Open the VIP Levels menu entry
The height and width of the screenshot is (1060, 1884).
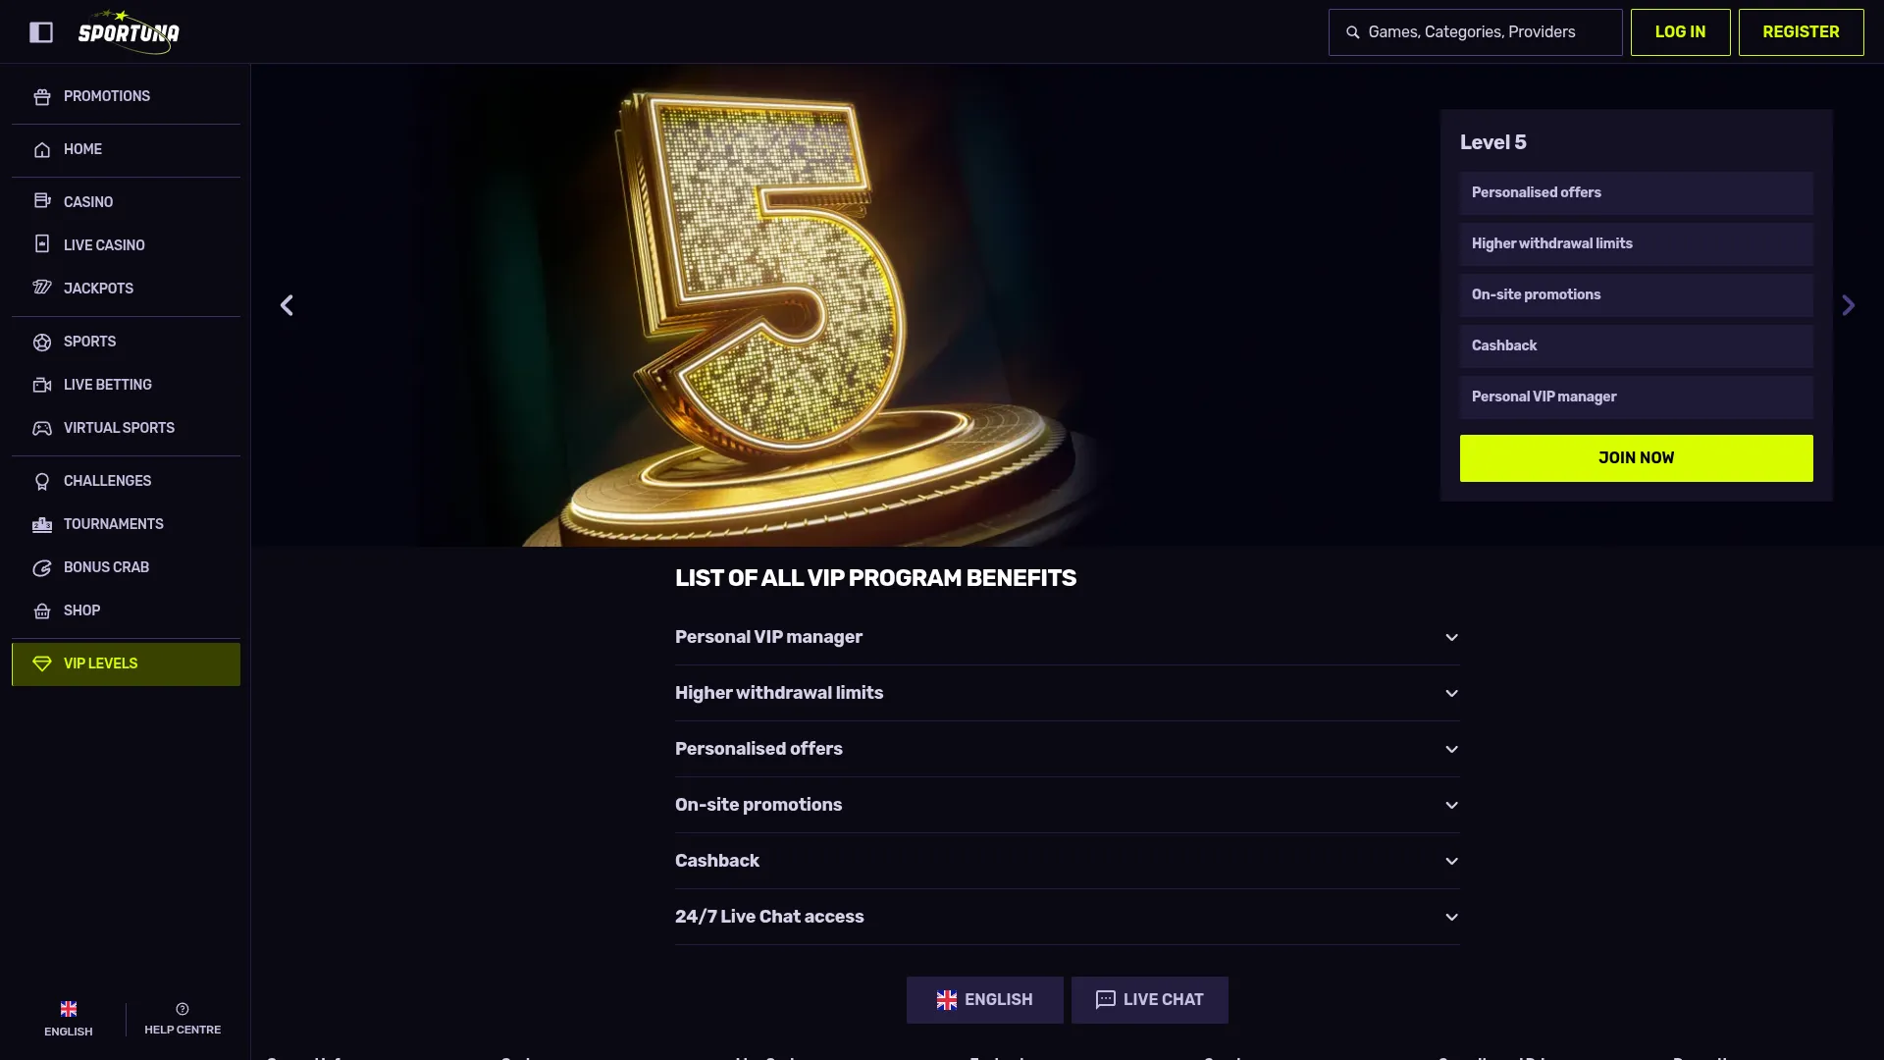[126, 663]
